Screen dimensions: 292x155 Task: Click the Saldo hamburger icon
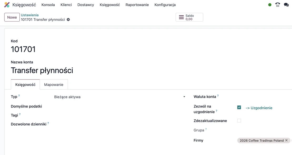(x=181, y=17)
